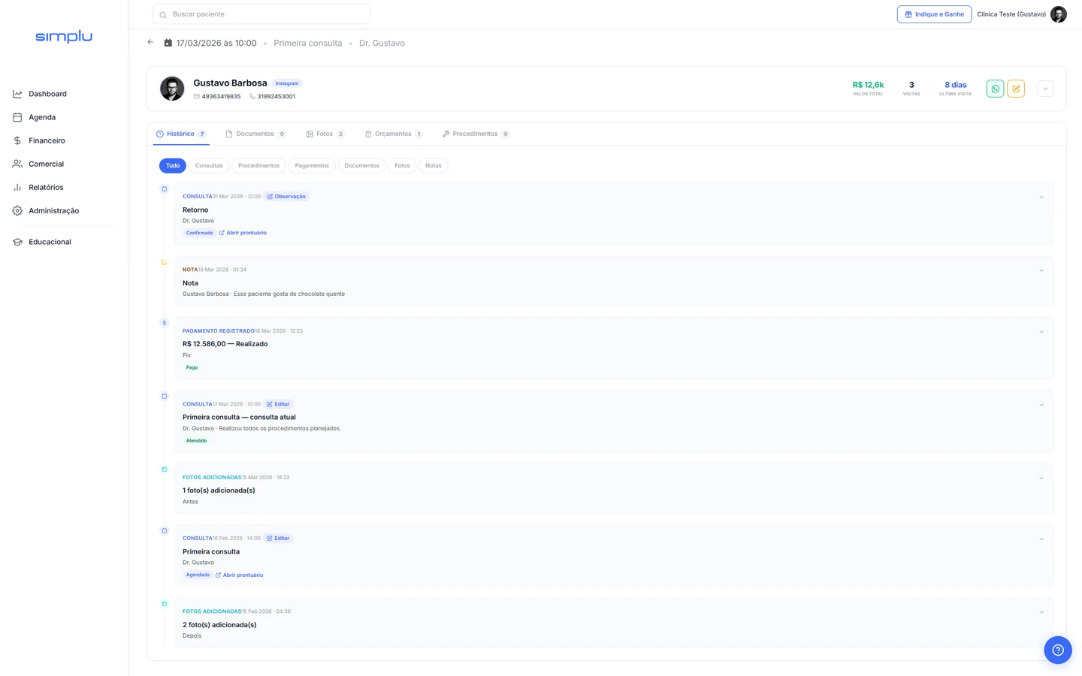Click the Buscar paciente search field
The height and width of the screenshot is (676, 1082).
coord(261,14)
